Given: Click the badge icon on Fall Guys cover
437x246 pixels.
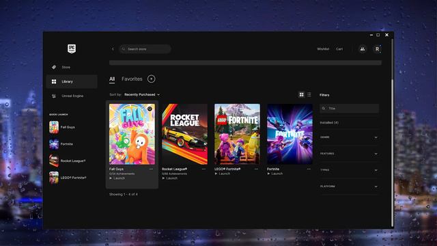Looking at the screenshot, I should click(150, 109).
